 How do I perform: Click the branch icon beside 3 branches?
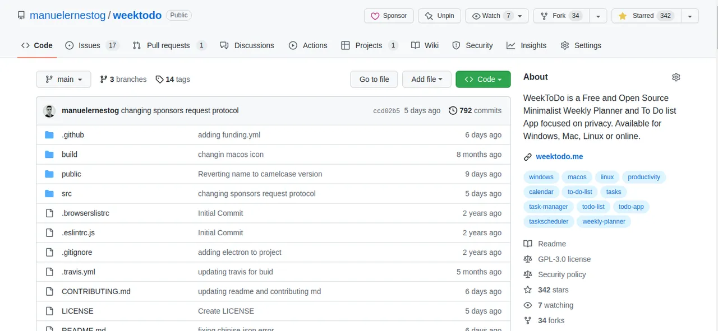(104, 80)
